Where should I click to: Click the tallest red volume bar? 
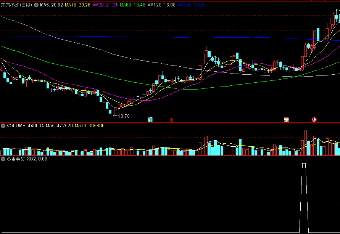coord(306,143)
